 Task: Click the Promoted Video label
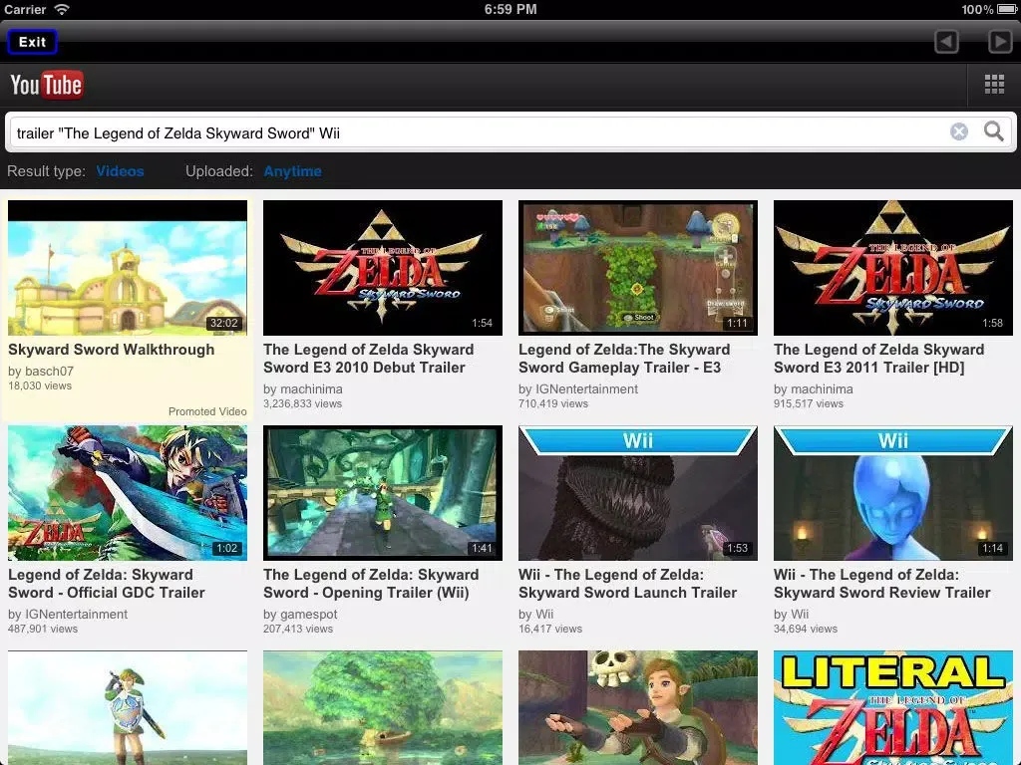point(207,411)
